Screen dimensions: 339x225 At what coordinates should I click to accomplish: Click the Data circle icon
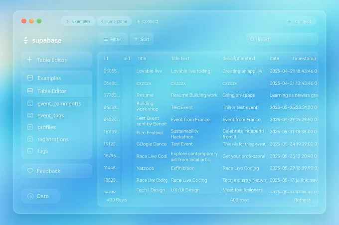[30, 196]
